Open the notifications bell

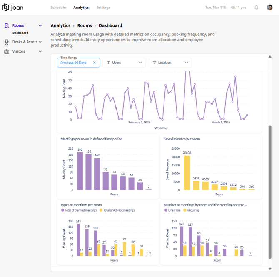(256, 8)
